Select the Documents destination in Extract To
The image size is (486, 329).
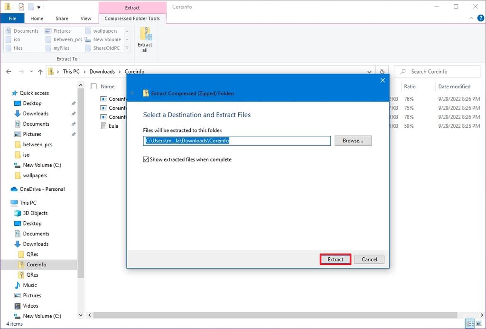[25, 30]
